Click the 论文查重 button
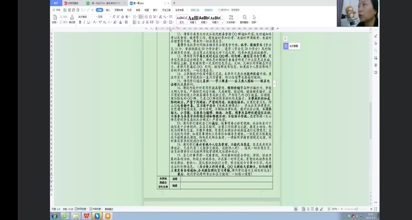The height and width of the screenshot is (220, 412). [291, 46]
